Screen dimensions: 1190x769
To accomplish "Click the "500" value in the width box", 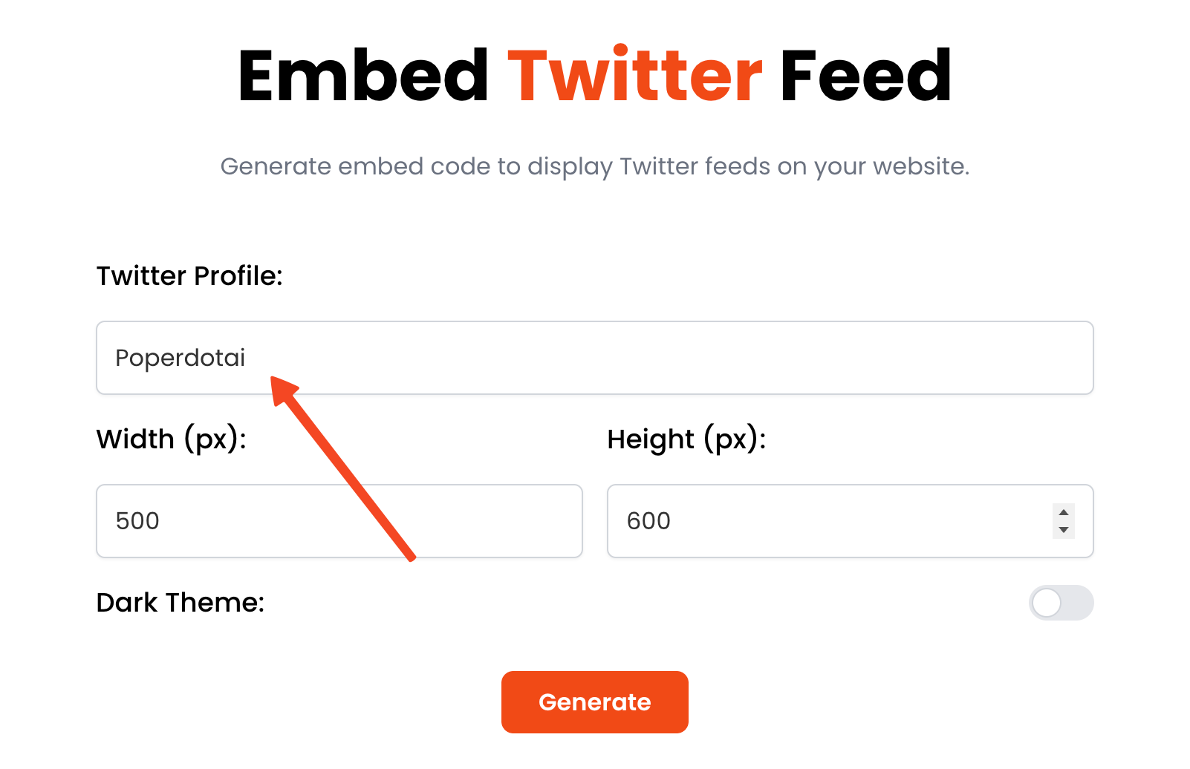I will tap(137, 521).
